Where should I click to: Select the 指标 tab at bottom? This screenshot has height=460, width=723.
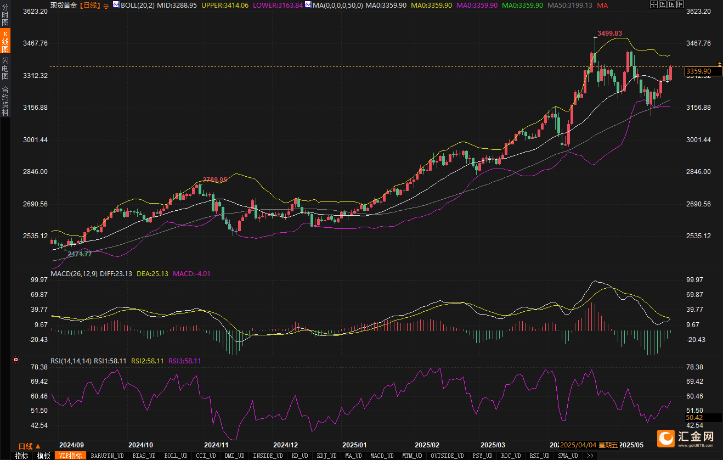pyautogui.click(x=21, y=456)
